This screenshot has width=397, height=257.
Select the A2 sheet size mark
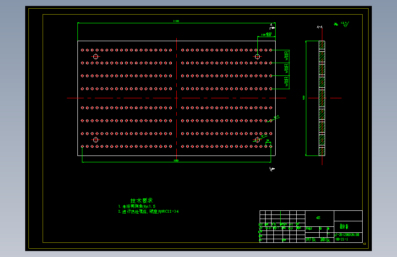pos(364,244)
